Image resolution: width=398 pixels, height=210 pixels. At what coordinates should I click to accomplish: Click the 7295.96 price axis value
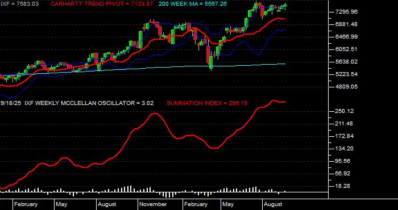pos(346,12)
